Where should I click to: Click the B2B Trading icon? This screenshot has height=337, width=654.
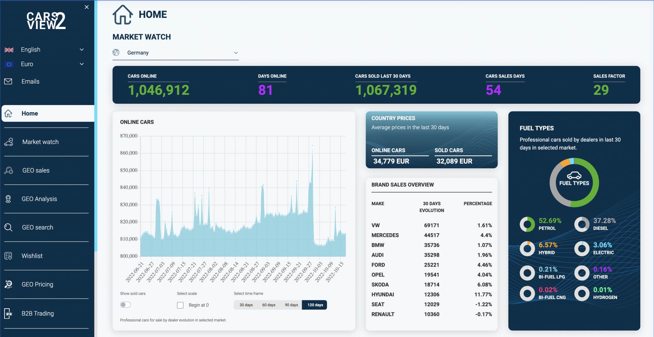click(8, 313)
